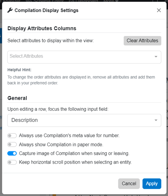The image size is (168, 196).
Task: Enable always use Compilation's meta value toggle
Action: tap(12, 136)
